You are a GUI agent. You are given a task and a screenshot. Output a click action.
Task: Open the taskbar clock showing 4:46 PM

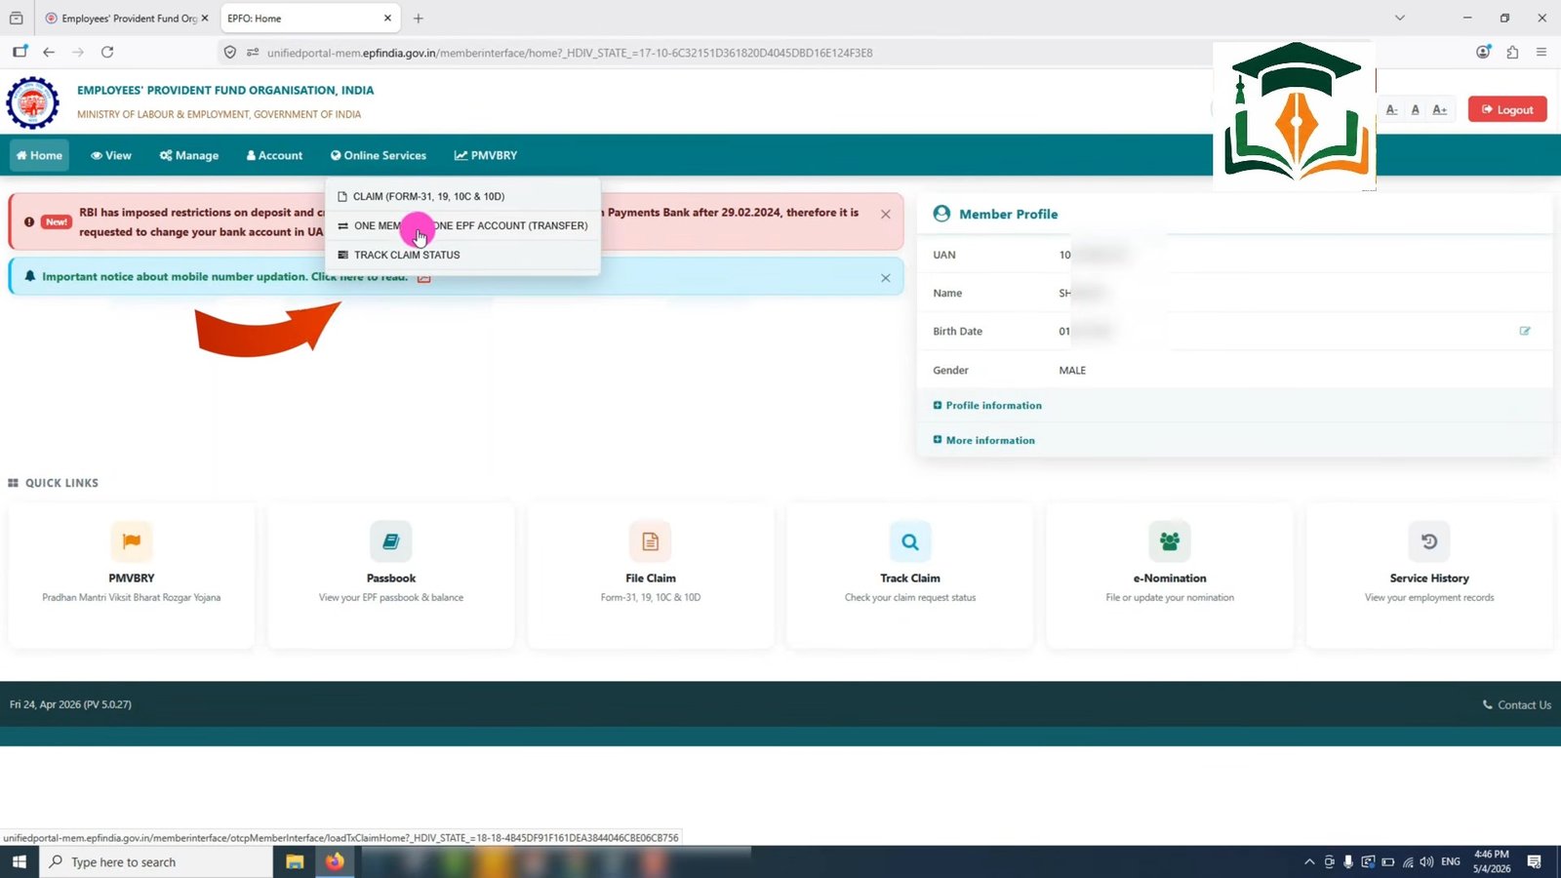click(1492, 861)
